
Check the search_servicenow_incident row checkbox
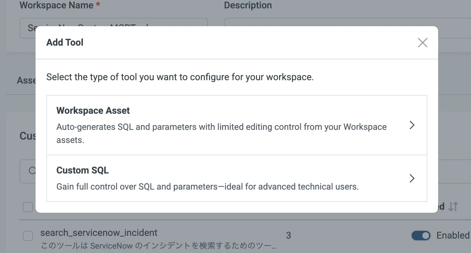tap(28, 236)
